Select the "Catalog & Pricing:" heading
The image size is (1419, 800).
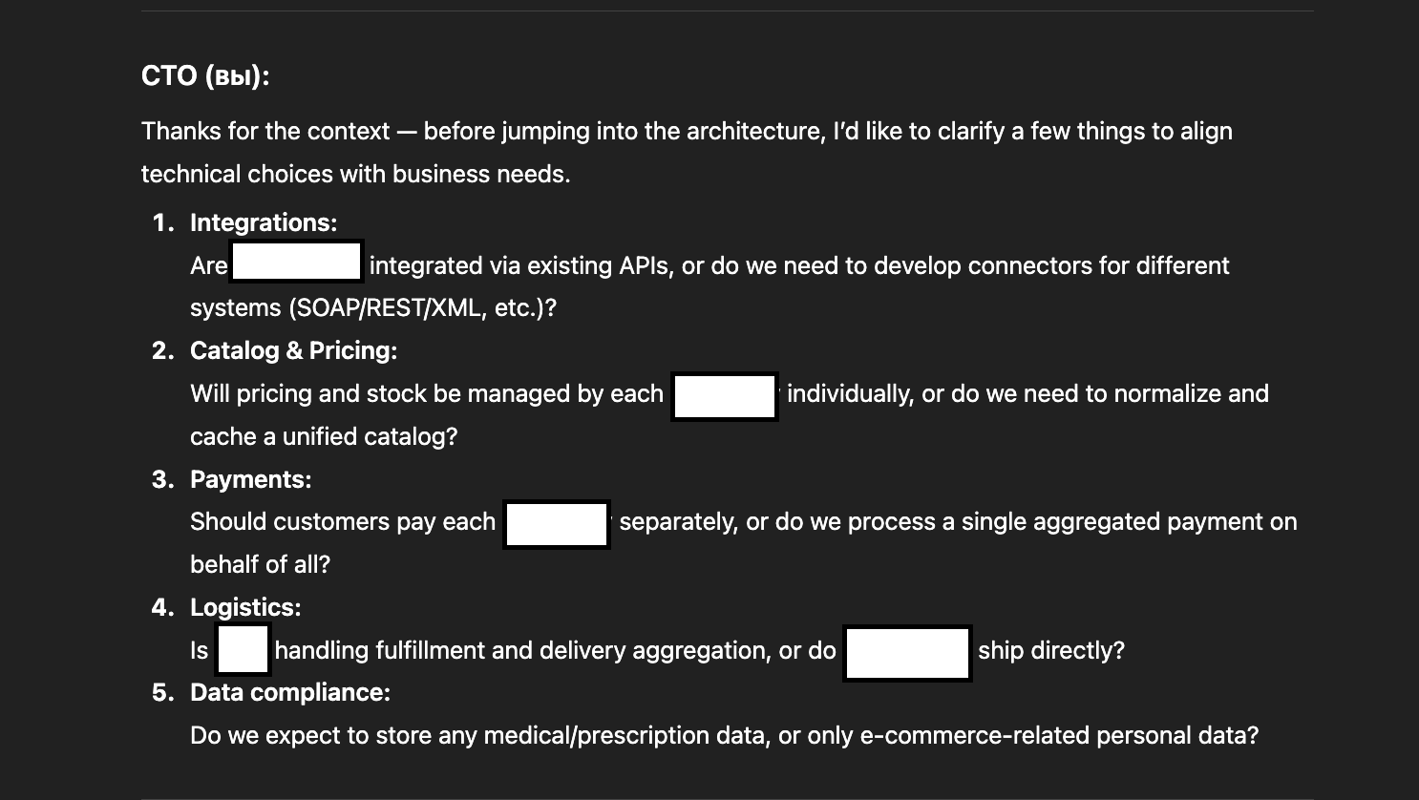click(293, 350)
